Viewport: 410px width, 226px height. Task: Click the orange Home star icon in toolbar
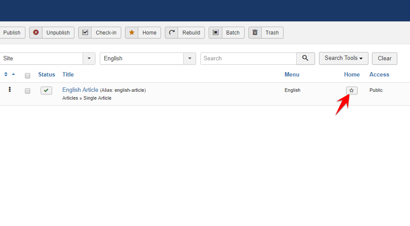(x=132, y=32)
